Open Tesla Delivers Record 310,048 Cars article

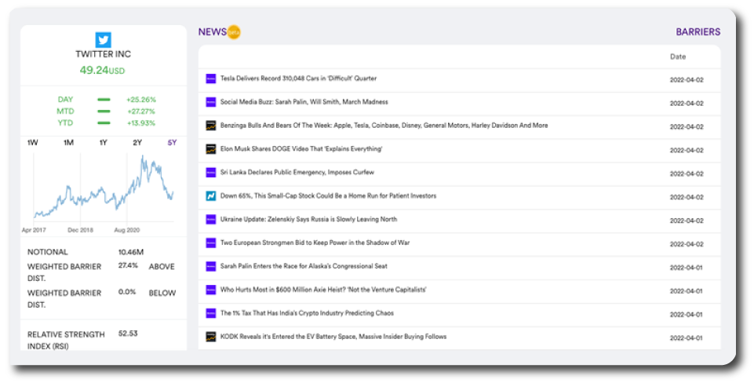coord(298,78)
